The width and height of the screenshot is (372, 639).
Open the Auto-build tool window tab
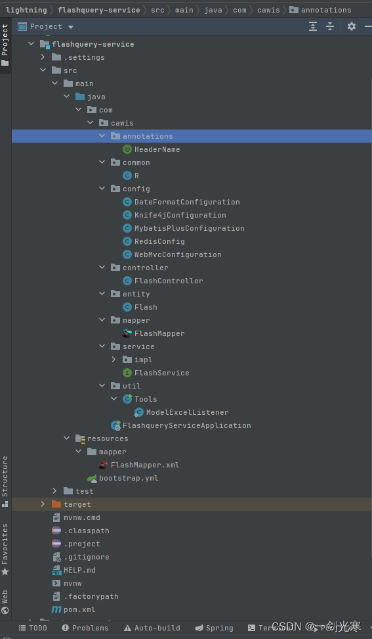(152, 628)
